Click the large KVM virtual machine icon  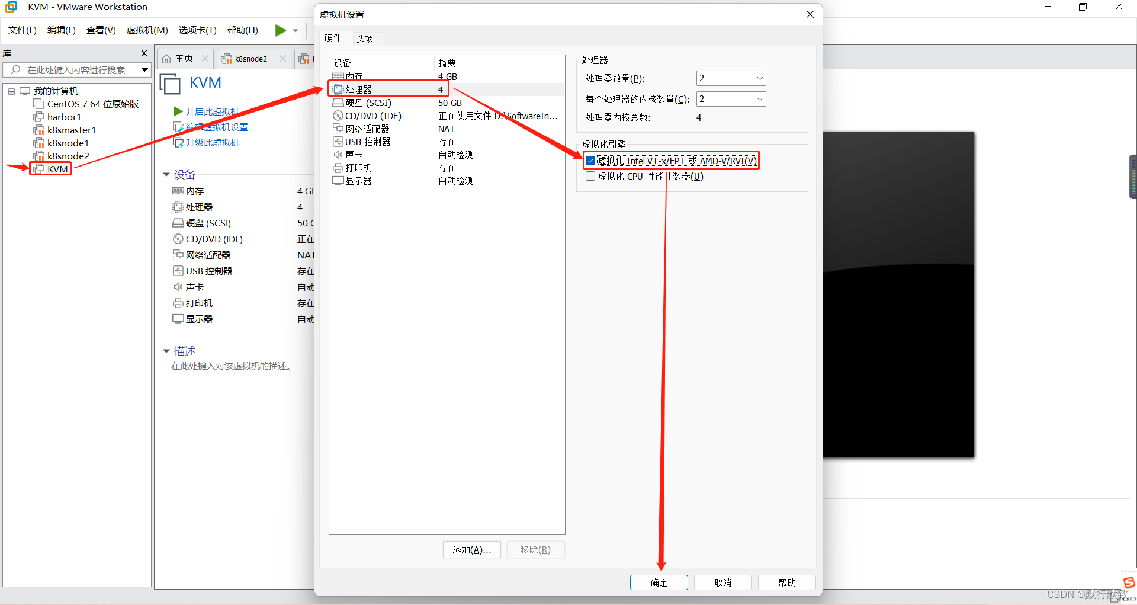click(x=171, y=84)
